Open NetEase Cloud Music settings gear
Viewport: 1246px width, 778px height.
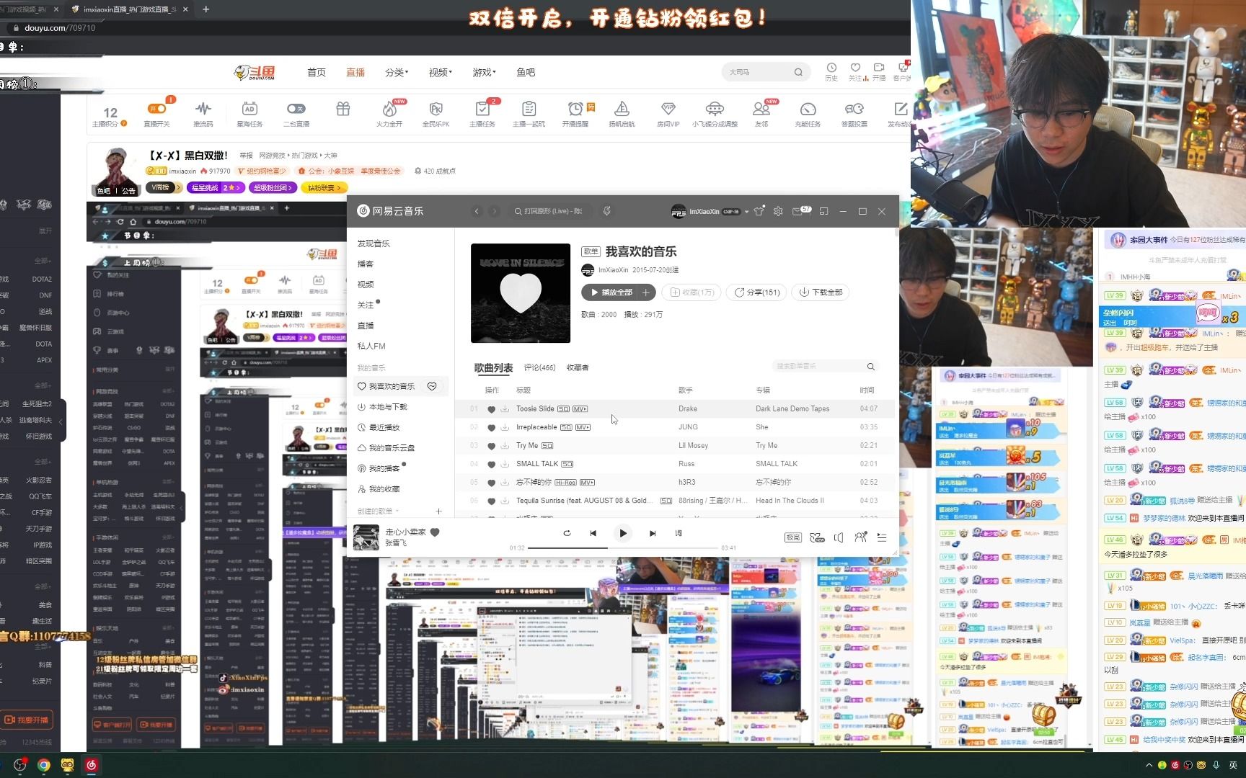coord(778,211)
